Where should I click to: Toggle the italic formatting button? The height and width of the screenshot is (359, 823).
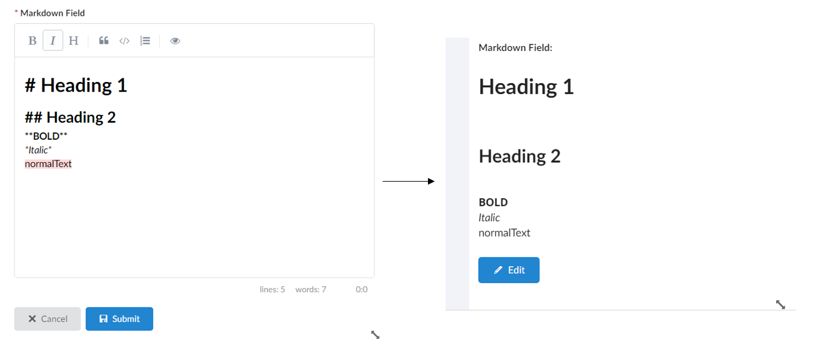point(53,41)
